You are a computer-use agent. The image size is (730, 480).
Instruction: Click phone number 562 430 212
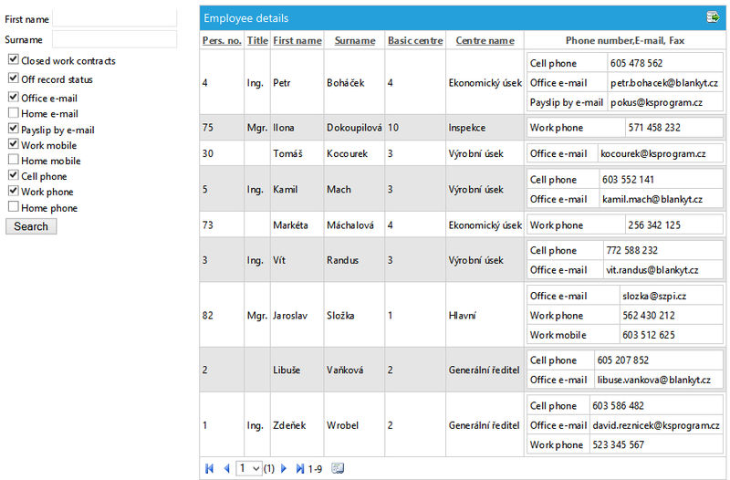pos(649,315)
